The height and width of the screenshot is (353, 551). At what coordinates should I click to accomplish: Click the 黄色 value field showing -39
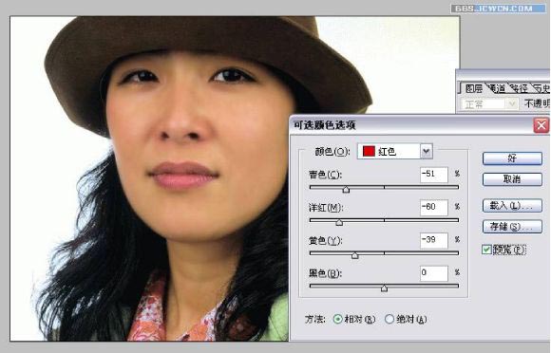(434, 240)
